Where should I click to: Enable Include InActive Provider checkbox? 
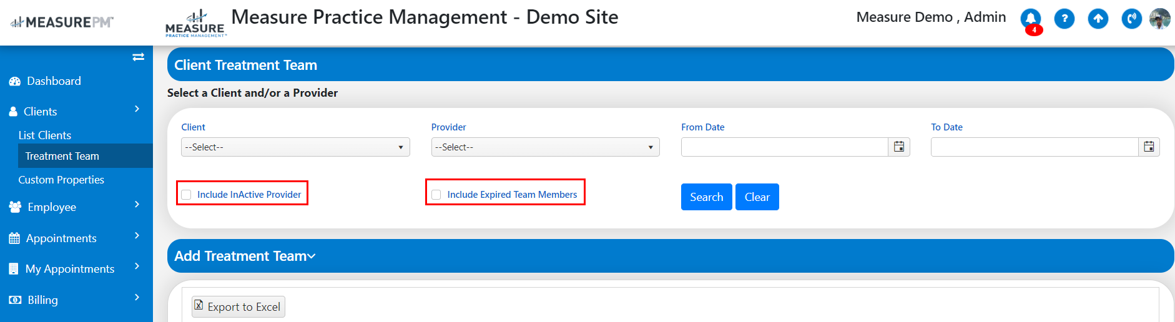(x=186, y=195)
